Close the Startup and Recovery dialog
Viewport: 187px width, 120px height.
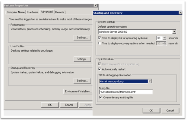pos(180,13)
